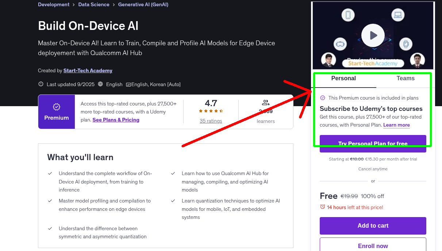Viewport: 442px width, 251px height.
Task: Click the symmetric and asymmetric quantization item
Action: [103, 233]
